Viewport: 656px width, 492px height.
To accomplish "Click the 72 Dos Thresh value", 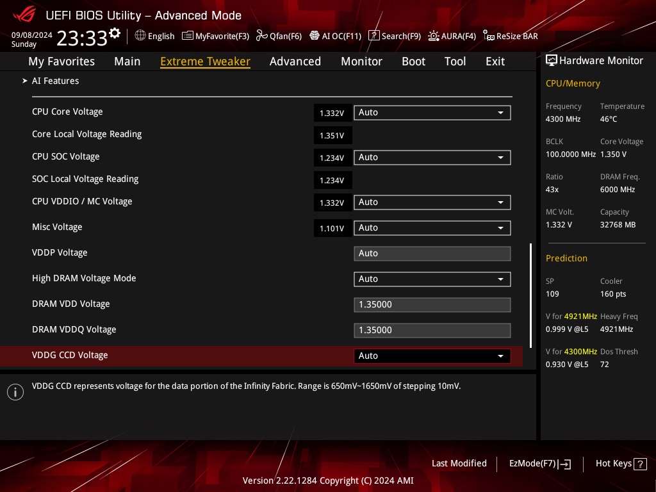I will tap(605, 365).
